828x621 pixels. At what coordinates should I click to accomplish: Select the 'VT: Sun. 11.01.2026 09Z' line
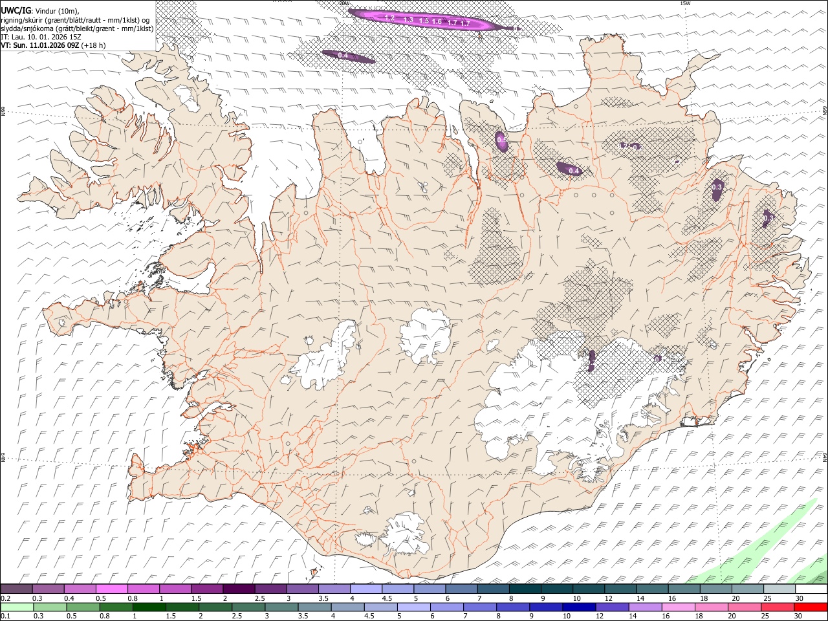click(x=40, y=45)
